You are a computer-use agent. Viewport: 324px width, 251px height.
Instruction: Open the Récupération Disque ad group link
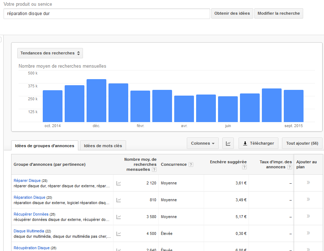coord(32,248)
